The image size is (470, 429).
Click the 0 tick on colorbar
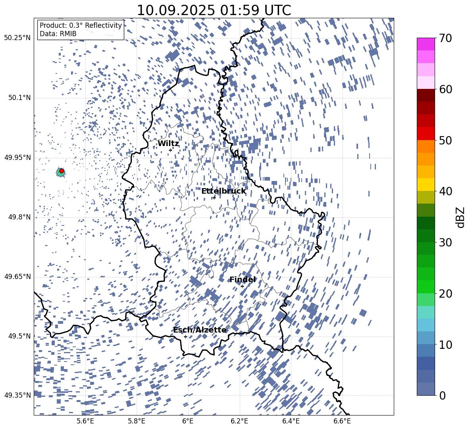point(442,395)
